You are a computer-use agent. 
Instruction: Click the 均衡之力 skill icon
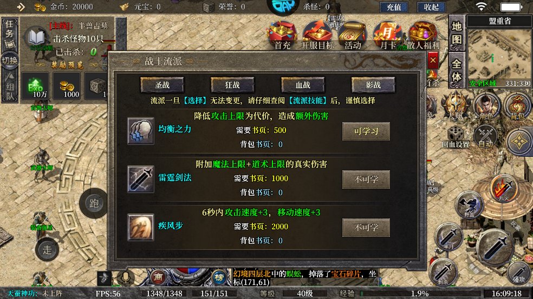pos(141,131)
